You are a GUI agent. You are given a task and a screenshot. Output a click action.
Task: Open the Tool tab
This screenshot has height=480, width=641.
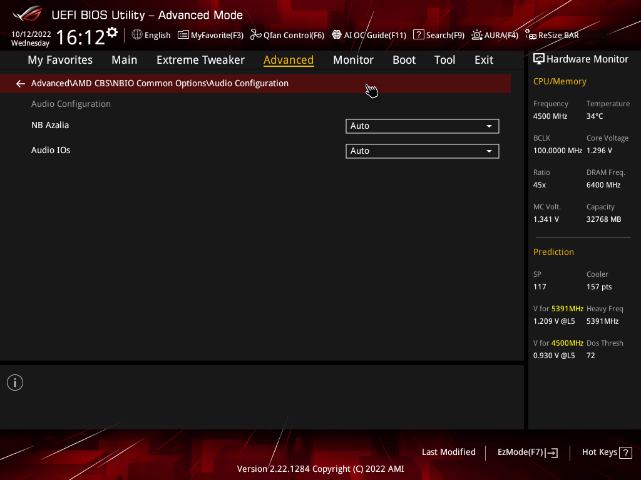(444, 60)
